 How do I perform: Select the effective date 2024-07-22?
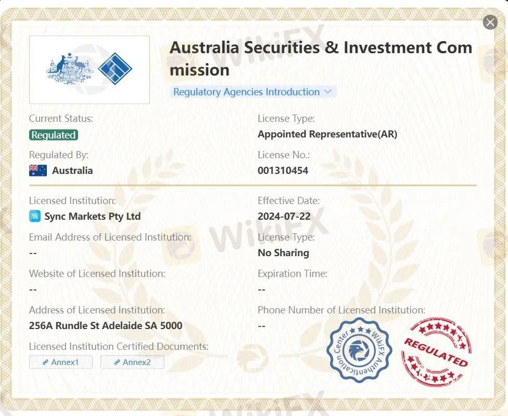284,216
